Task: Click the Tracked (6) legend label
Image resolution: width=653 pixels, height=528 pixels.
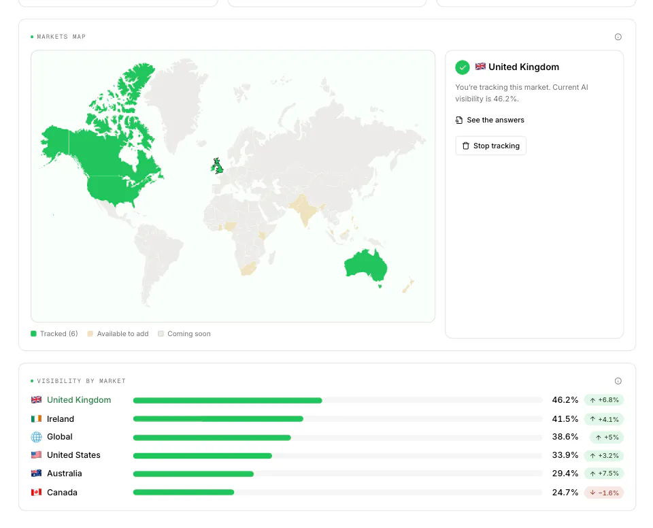Action: pyautogui.click(x=58, y=333)
